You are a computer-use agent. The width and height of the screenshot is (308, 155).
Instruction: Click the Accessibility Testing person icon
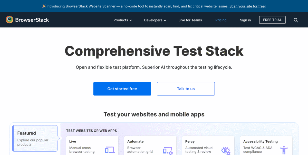click(x=284, y=150)
